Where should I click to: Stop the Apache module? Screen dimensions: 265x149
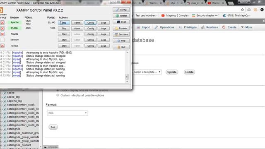tap(64, 23)
